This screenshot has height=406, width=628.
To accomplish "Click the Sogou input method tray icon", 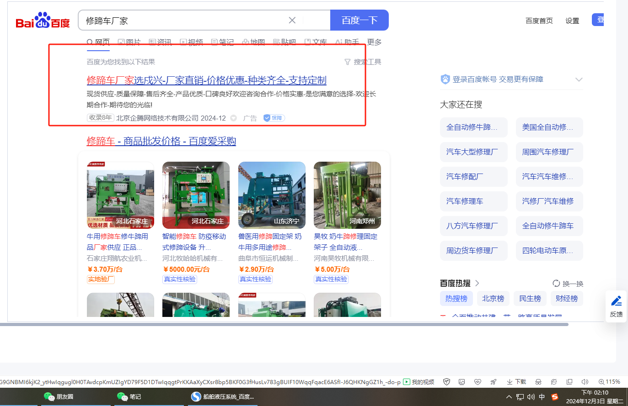I will click(x=555, y=397).
